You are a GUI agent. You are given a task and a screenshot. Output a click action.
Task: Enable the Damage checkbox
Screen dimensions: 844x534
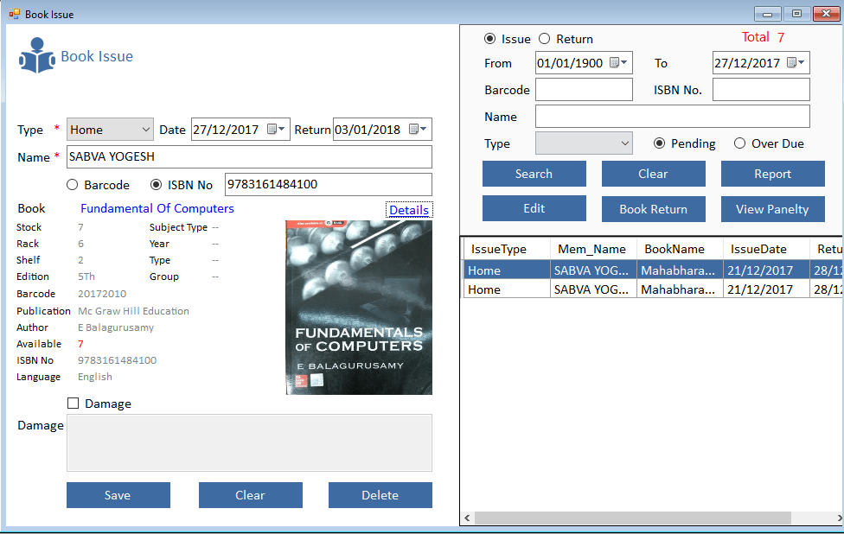(x=74, y=404)
